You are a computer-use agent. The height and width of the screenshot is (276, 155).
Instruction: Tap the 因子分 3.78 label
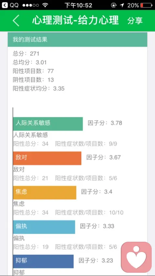(105, 123)
